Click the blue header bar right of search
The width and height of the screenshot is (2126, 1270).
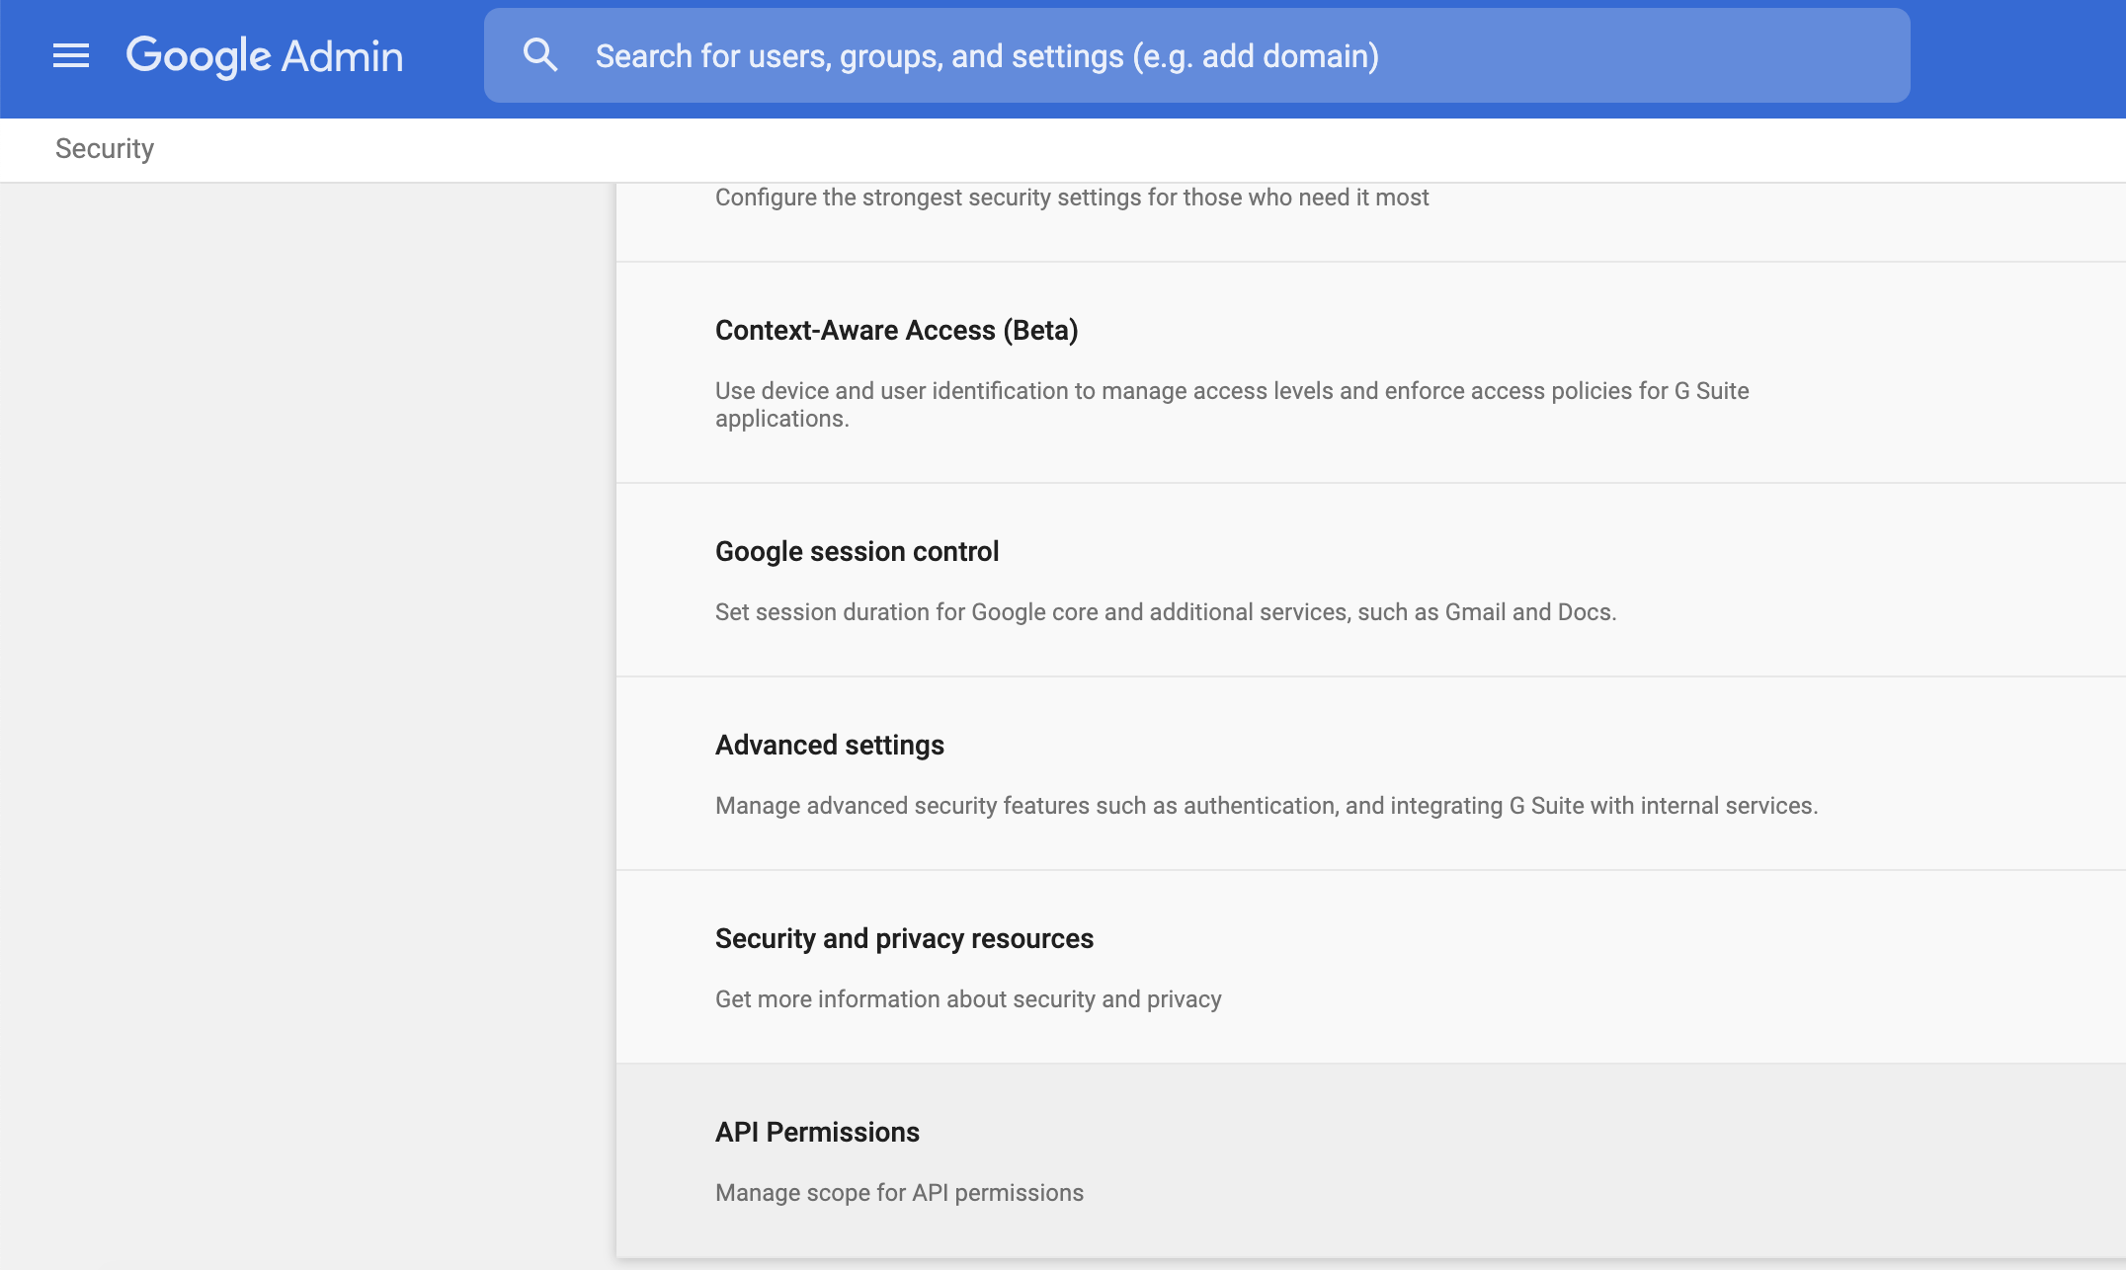pyautogui.click(x=2015, y=56)
